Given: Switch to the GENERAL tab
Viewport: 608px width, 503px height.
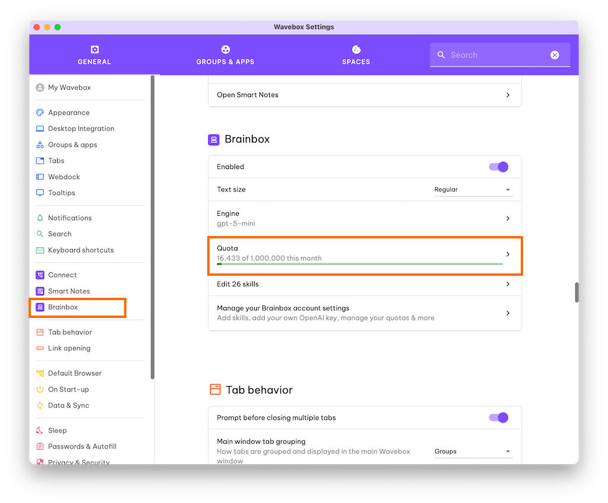Looking at the screenshot, I should click(94, 55).
